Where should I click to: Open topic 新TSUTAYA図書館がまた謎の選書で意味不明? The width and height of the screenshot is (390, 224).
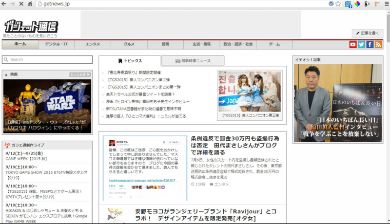coord(143,109)
